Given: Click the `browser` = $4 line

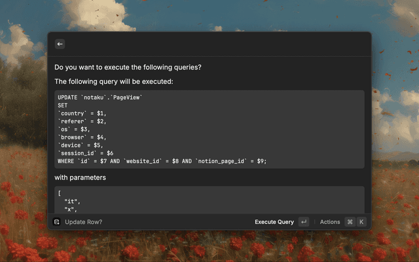Looking at the screenshot, I should (82, 138).
